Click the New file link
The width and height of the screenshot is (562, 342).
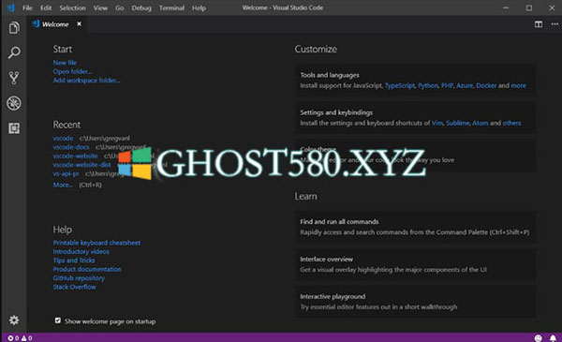pos(65,63)
